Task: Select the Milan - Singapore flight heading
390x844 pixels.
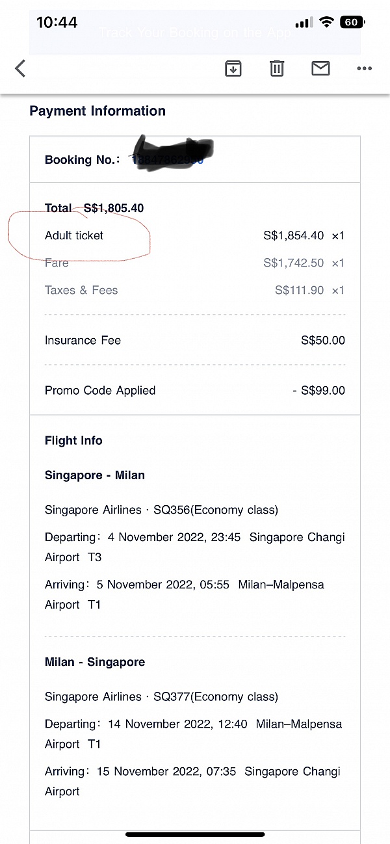Action: (95, 662)
